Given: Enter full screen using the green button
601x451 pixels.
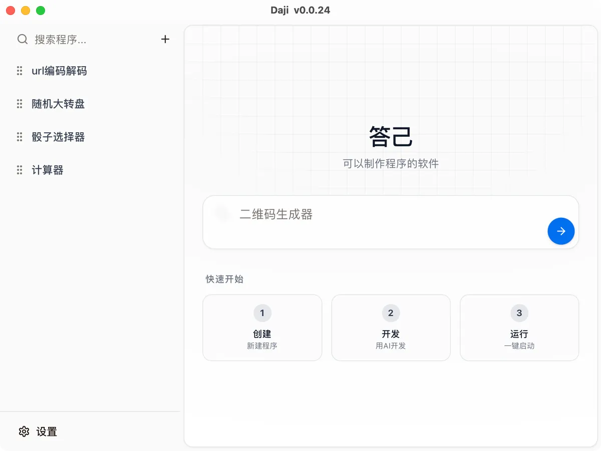Looking at the screenshot, I should click(41, 11).
